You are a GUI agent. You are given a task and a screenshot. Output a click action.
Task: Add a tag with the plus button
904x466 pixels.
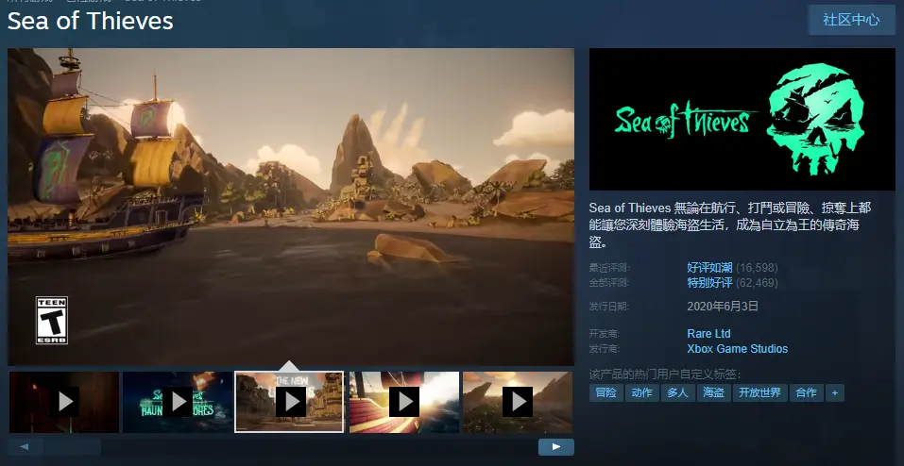coord(834,392)
